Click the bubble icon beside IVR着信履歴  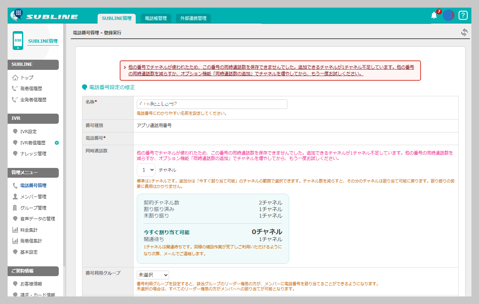(15, 143)
